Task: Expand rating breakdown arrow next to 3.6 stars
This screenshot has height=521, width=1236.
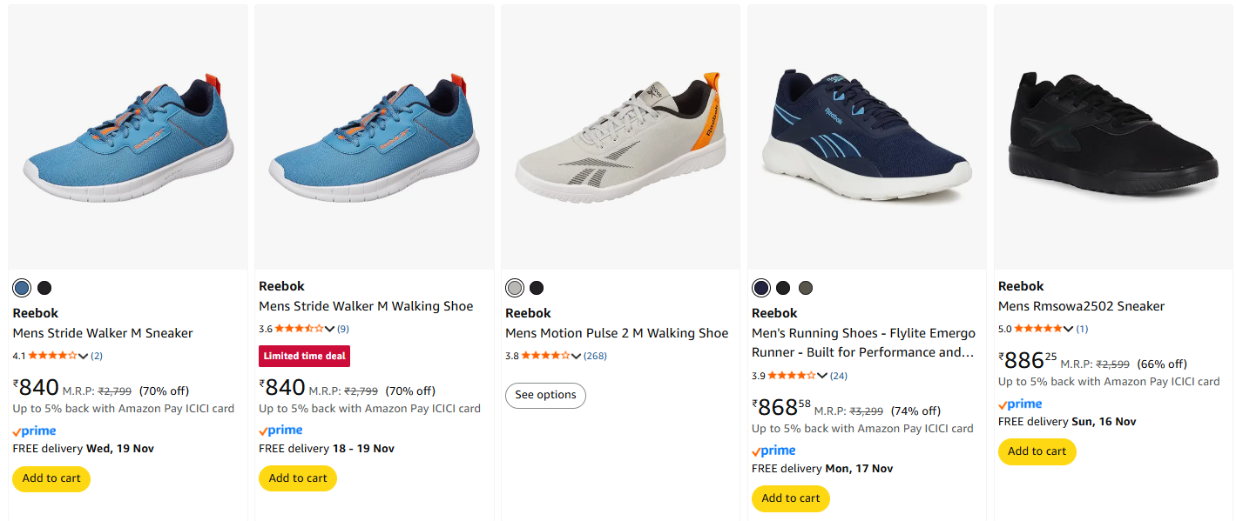Action: click(330, 329)
